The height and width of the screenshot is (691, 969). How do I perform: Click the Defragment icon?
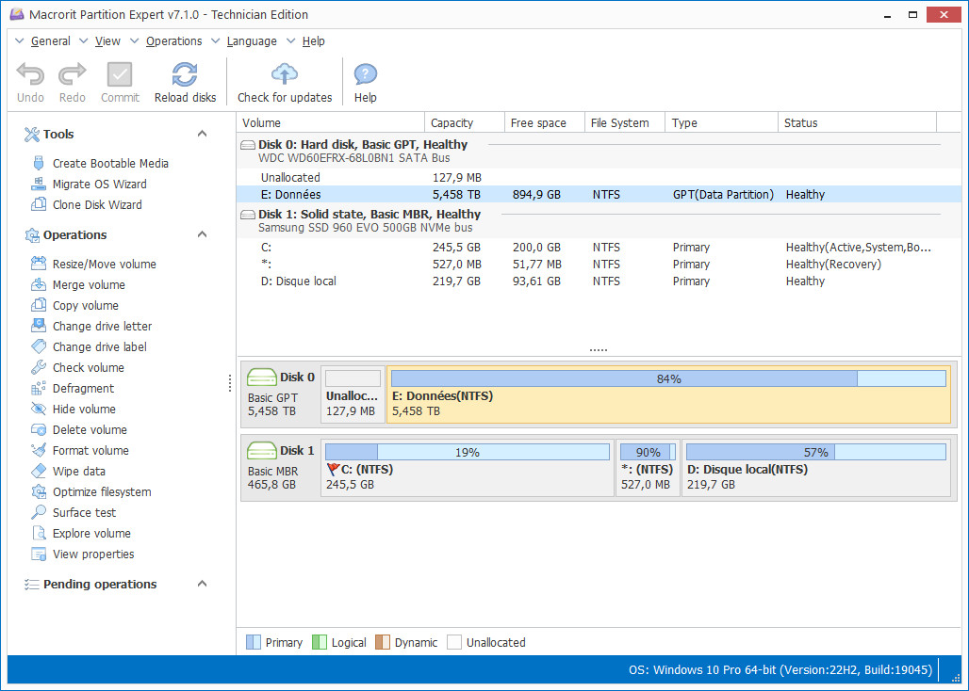[39, 388]
